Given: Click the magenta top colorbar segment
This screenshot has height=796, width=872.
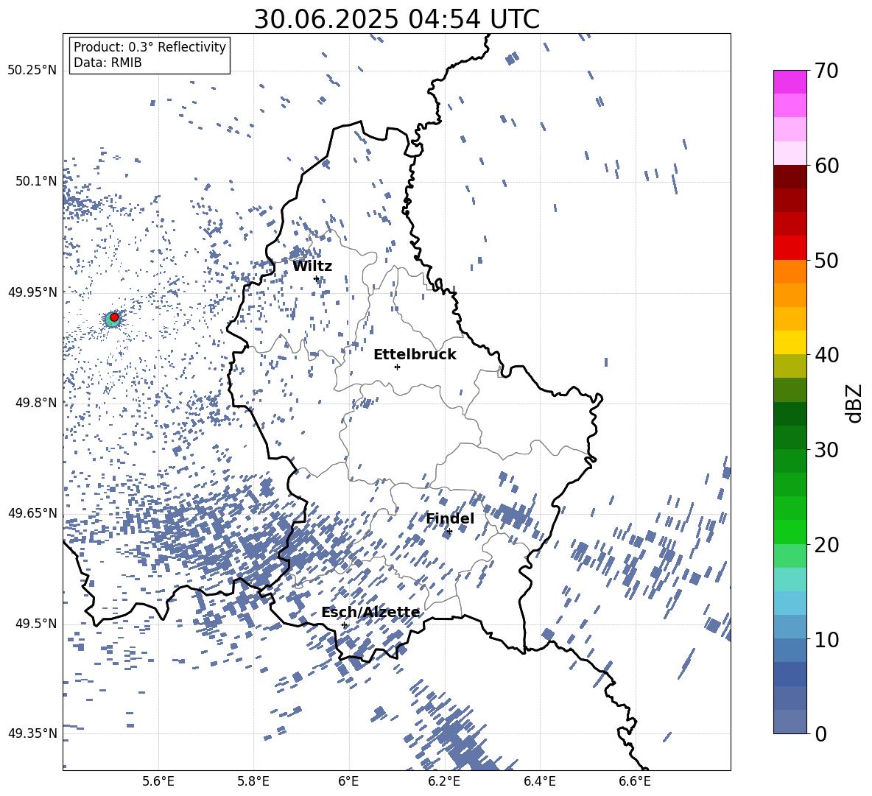Looking at the screenshot, I should point(790,82).
